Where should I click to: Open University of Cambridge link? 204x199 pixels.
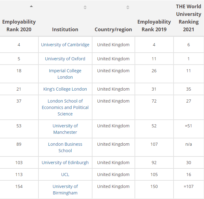click(65, 45)
